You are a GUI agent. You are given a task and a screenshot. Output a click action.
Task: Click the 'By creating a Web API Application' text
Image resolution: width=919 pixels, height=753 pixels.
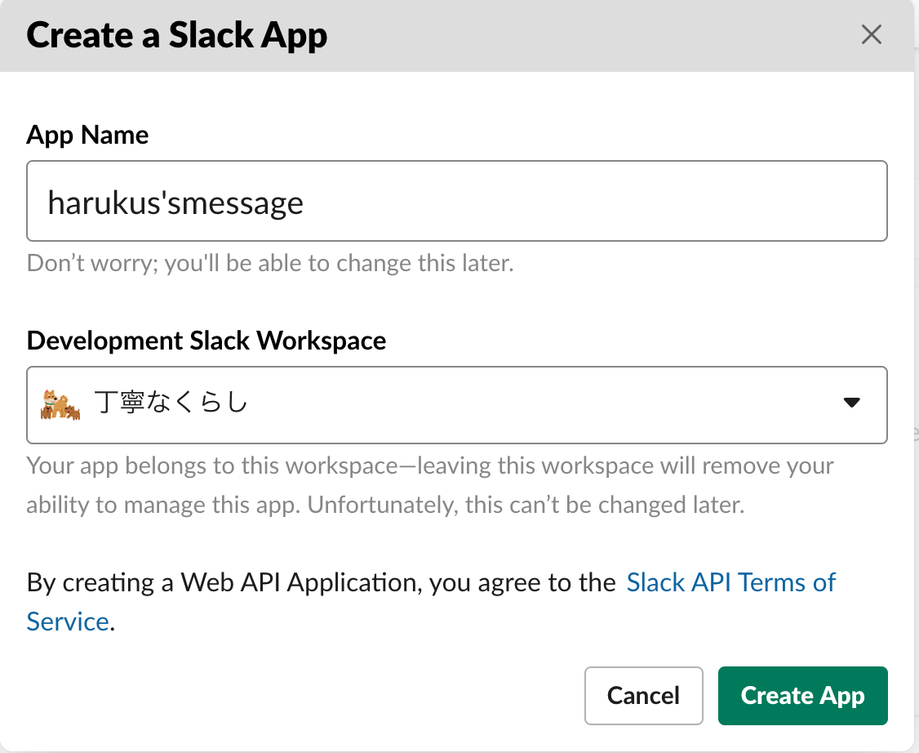[322, 583]
